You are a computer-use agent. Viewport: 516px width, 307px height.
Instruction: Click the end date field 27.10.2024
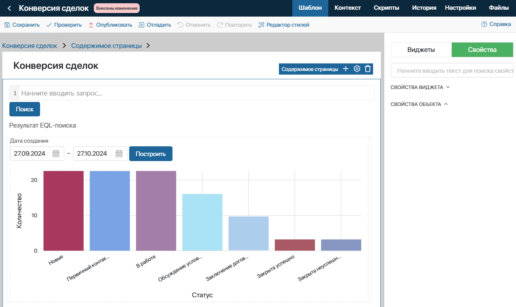pos(100,153)
